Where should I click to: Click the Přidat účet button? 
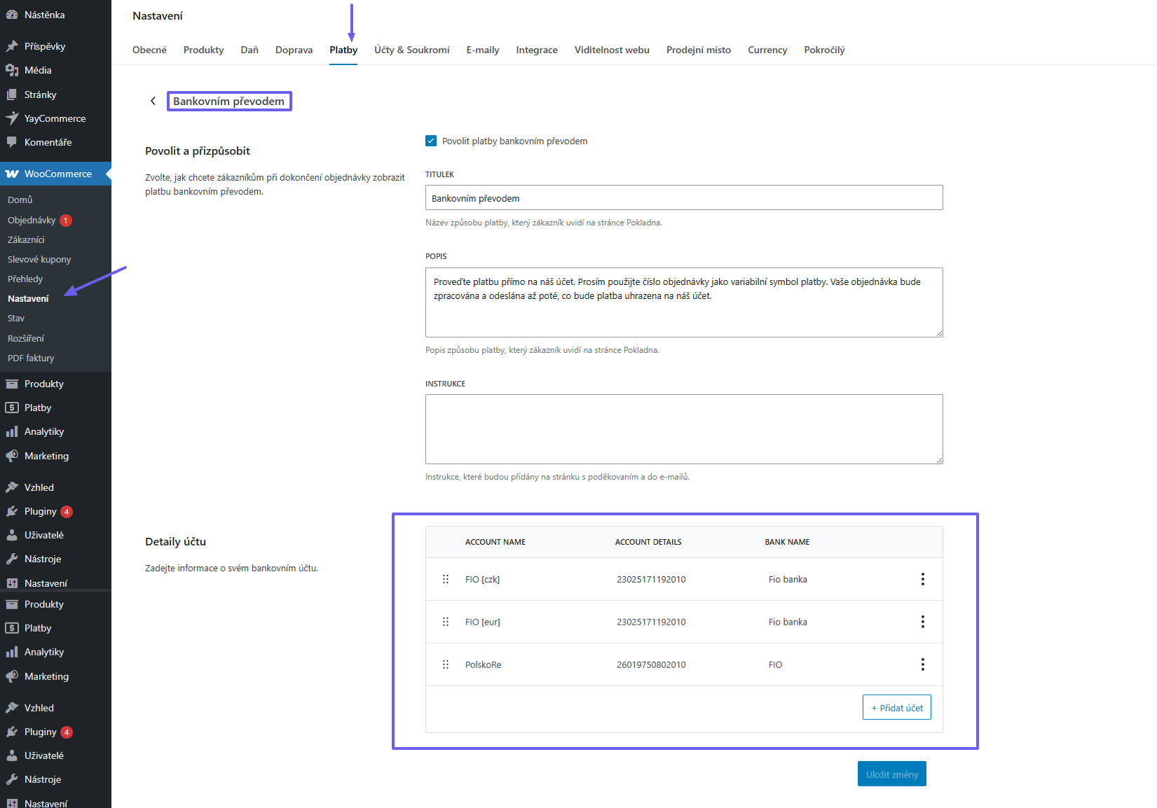pos(896,707)
